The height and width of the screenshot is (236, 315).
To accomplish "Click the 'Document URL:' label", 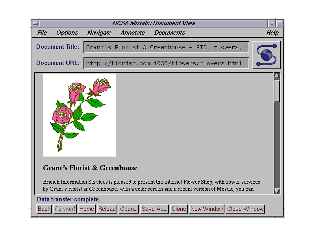I will [x=58, y=63].
